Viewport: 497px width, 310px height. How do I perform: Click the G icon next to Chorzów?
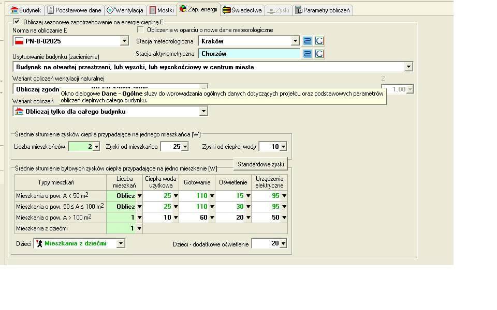pyautogui.click(x=319, y=54)
